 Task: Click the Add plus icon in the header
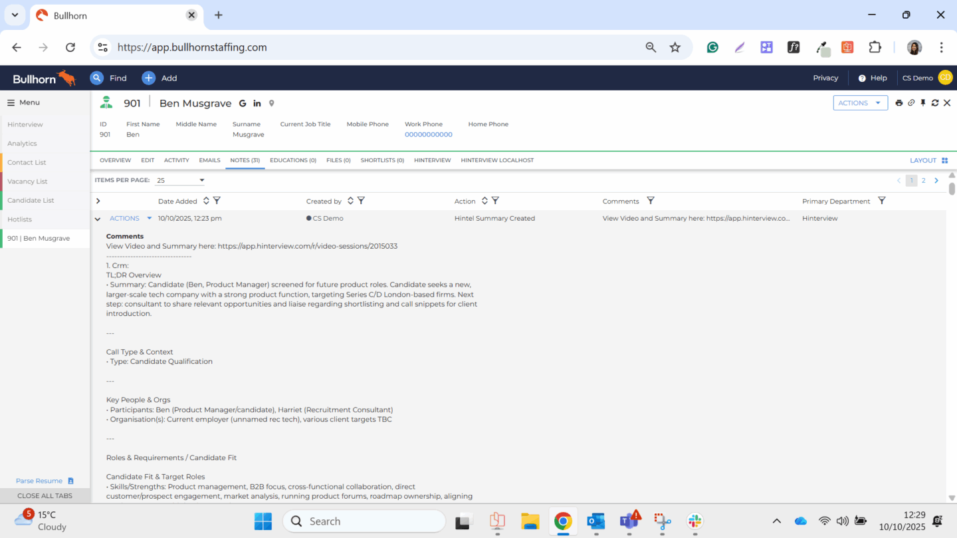[148, 78]
